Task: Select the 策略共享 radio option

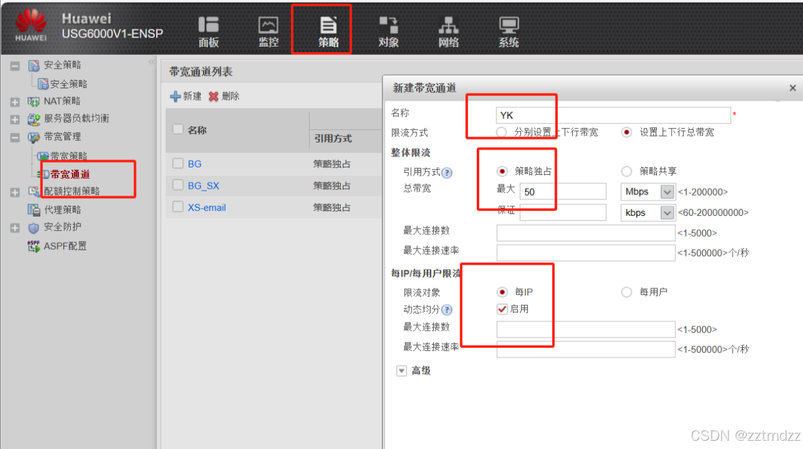Action: (627, 171)
